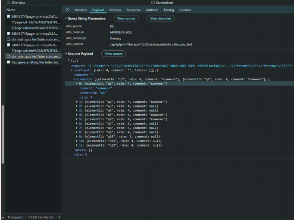294x220 pixels.
Task: Click the utm_medium value MARKETPLACE
Action: point(121,32)
